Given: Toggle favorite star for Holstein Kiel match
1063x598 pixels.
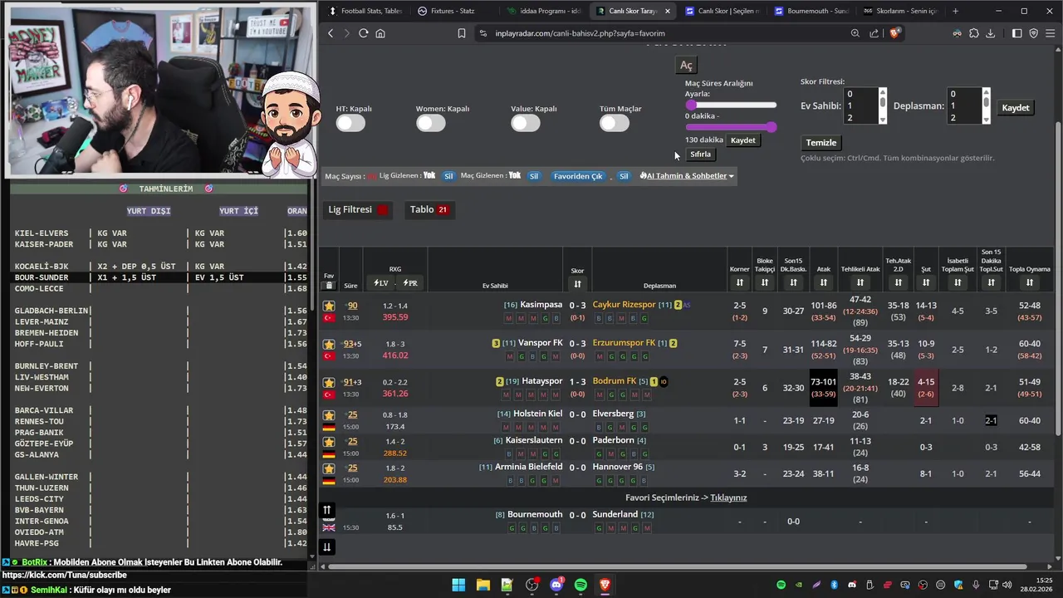Looking at the screenshot, I should (329, 414).
